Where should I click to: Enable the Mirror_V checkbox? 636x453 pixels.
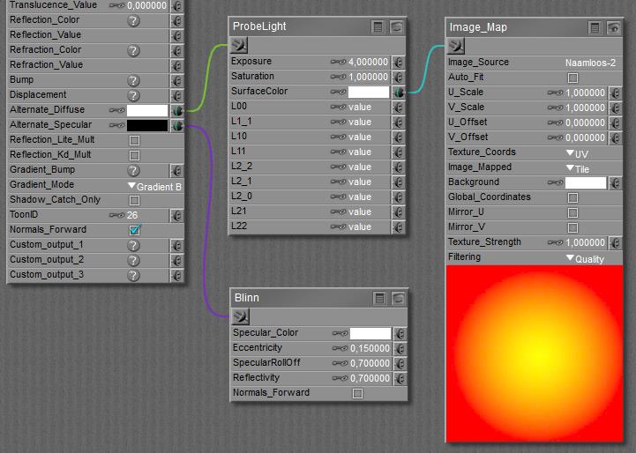572,227
